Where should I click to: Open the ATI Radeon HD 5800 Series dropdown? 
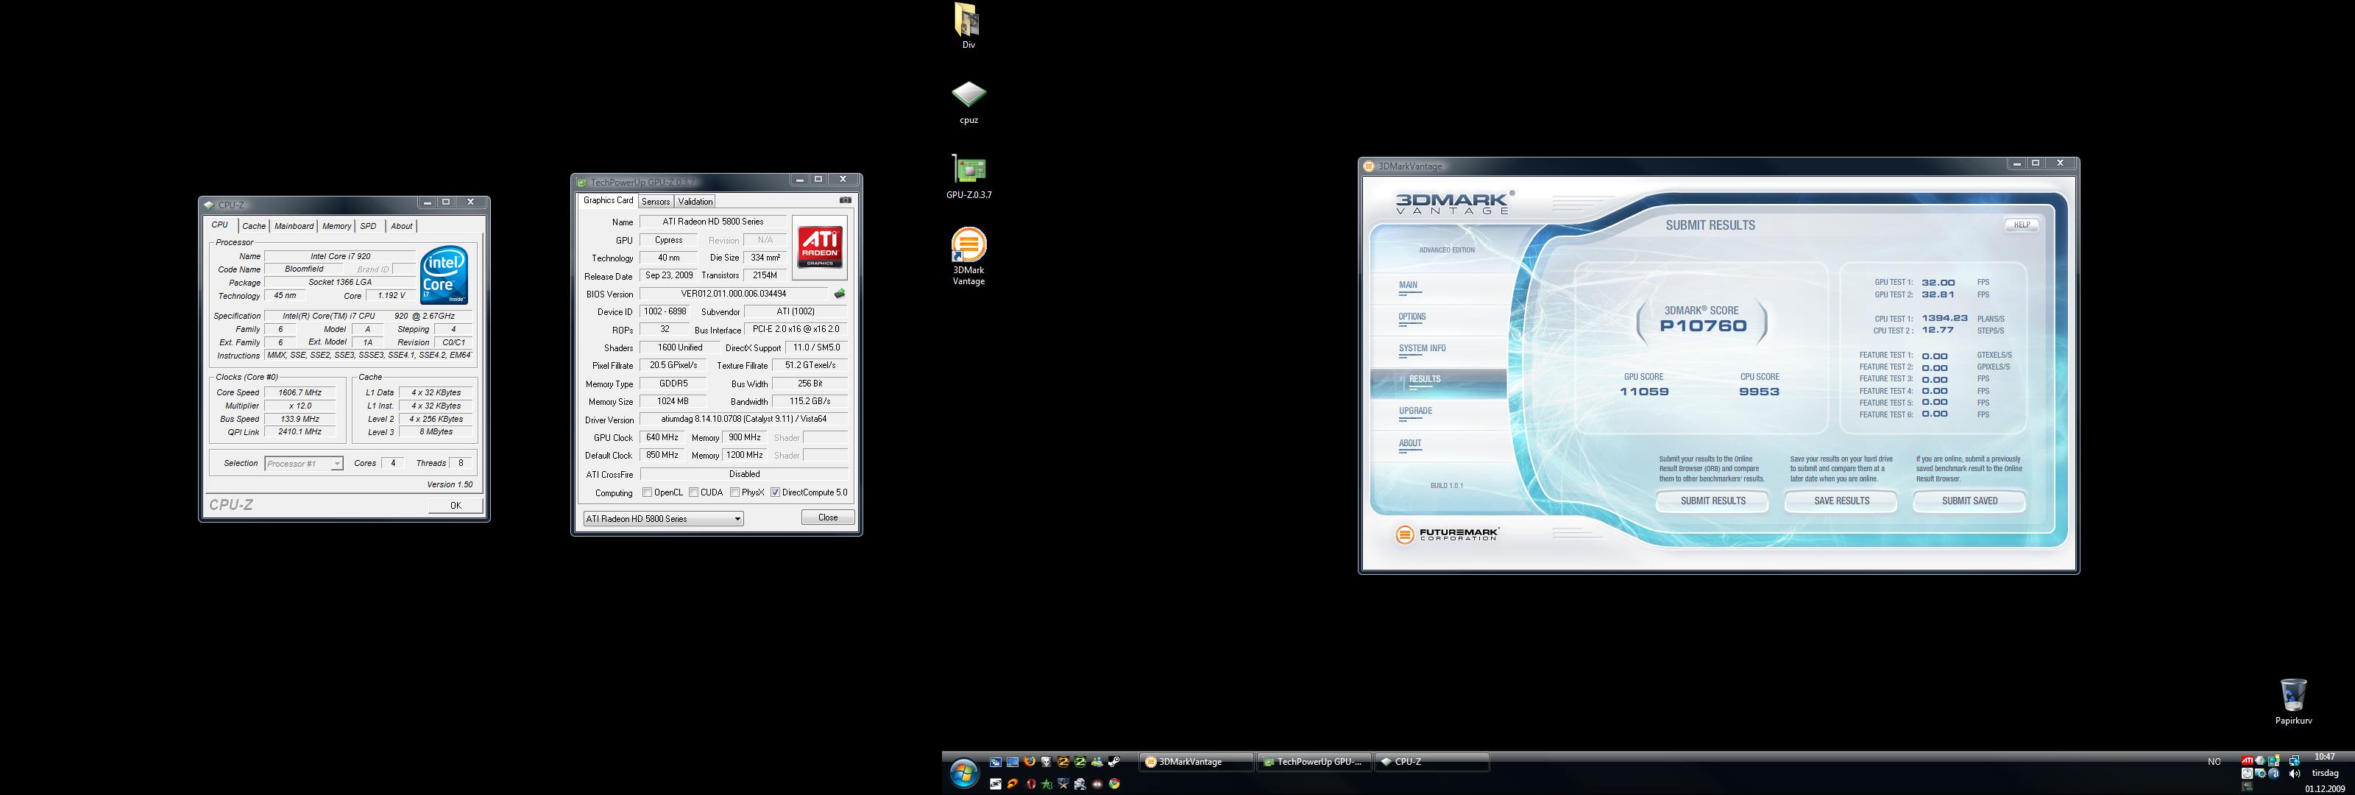pos(663,519)
